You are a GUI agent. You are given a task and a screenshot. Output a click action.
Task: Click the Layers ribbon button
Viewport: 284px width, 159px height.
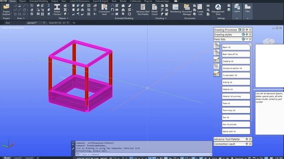click(x=237, y=8)
